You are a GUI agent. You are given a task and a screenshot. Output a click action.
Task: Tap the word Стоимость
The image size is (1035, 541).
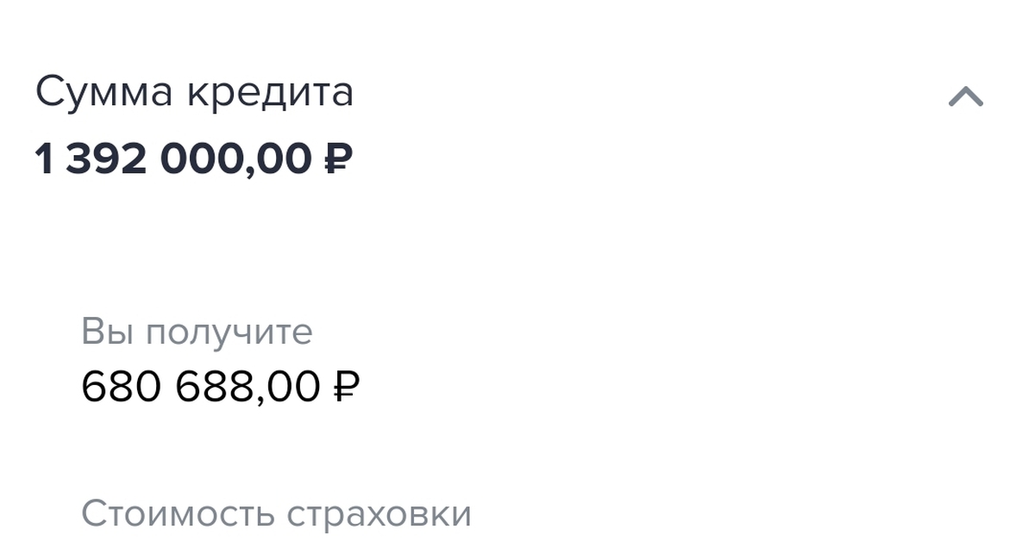177,513
